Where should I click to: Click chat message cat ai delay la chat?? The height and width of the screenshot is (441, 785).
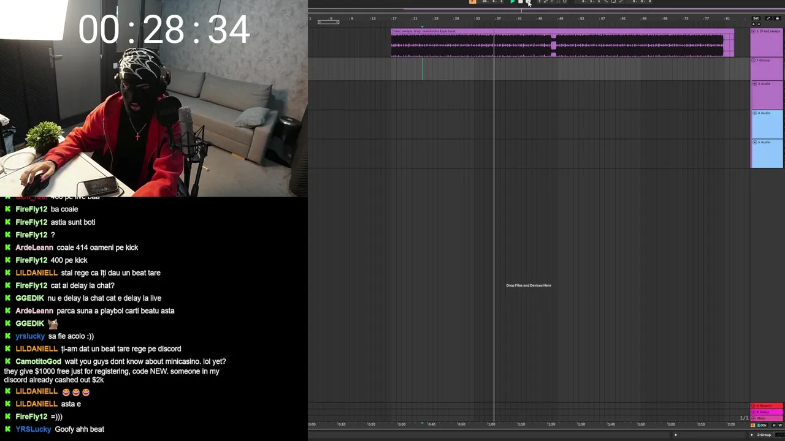pyautogui.click(x=82, y=285)
